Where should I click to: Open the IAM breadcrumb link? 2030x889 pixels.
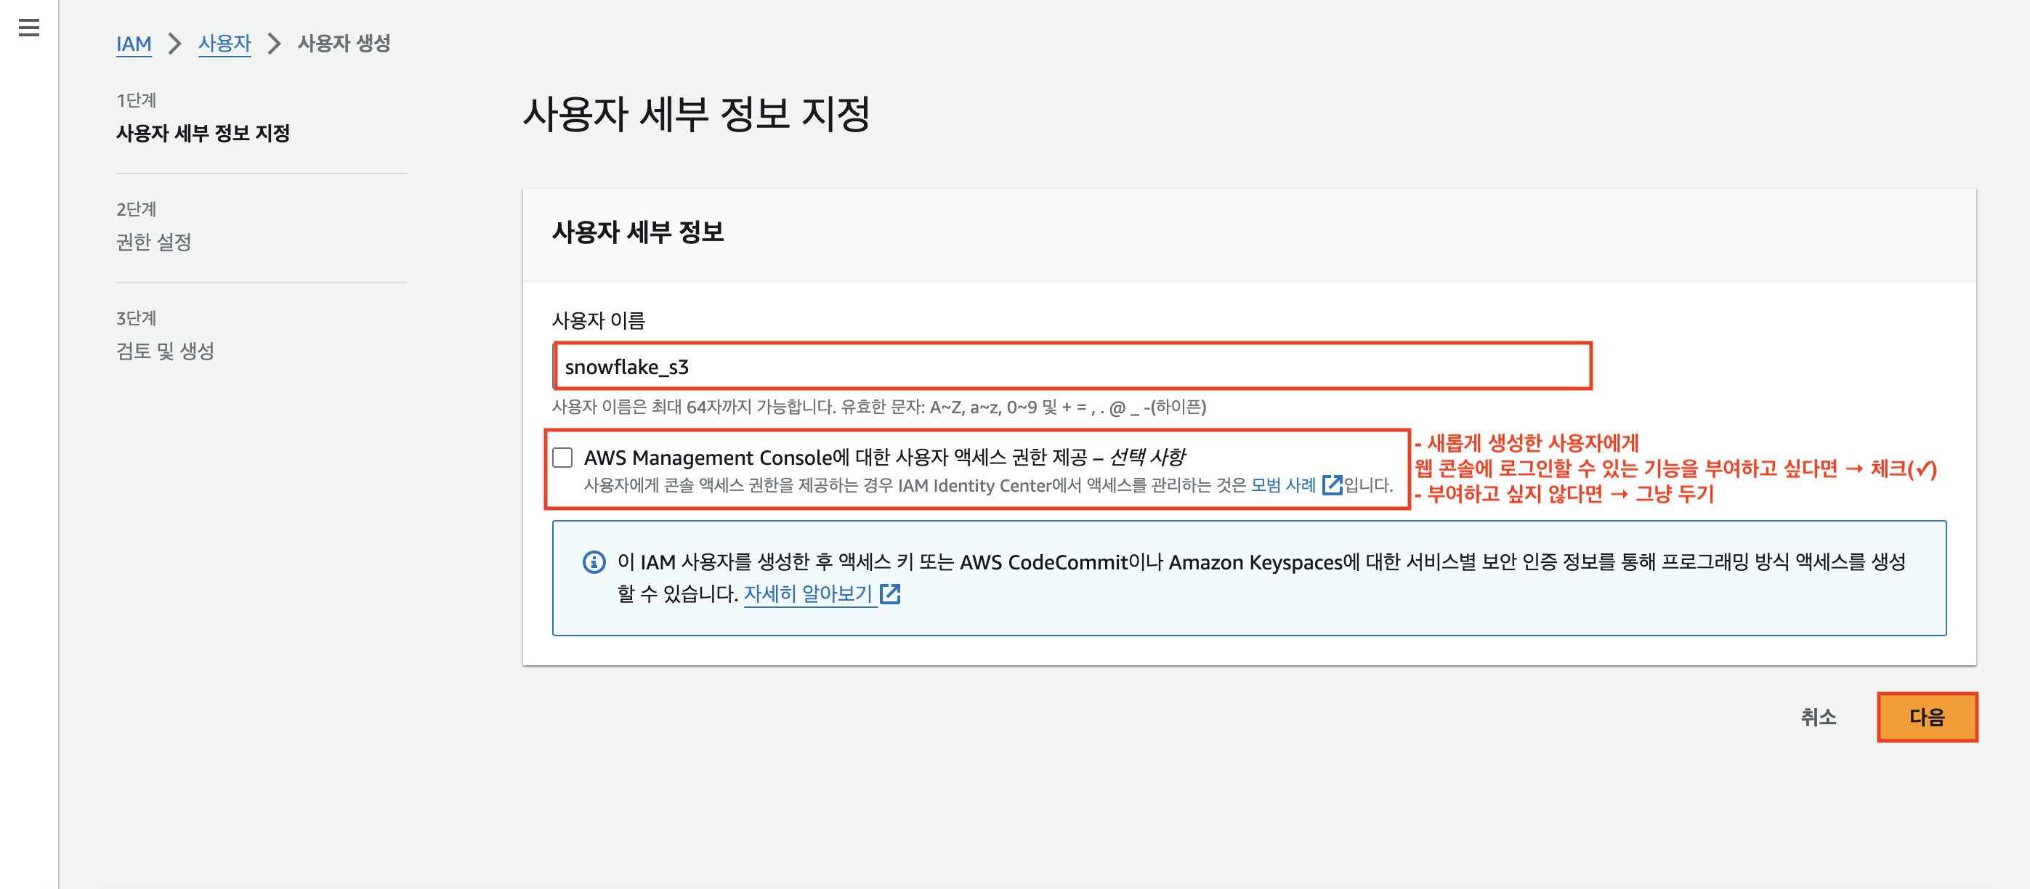[x=133, y=44]
